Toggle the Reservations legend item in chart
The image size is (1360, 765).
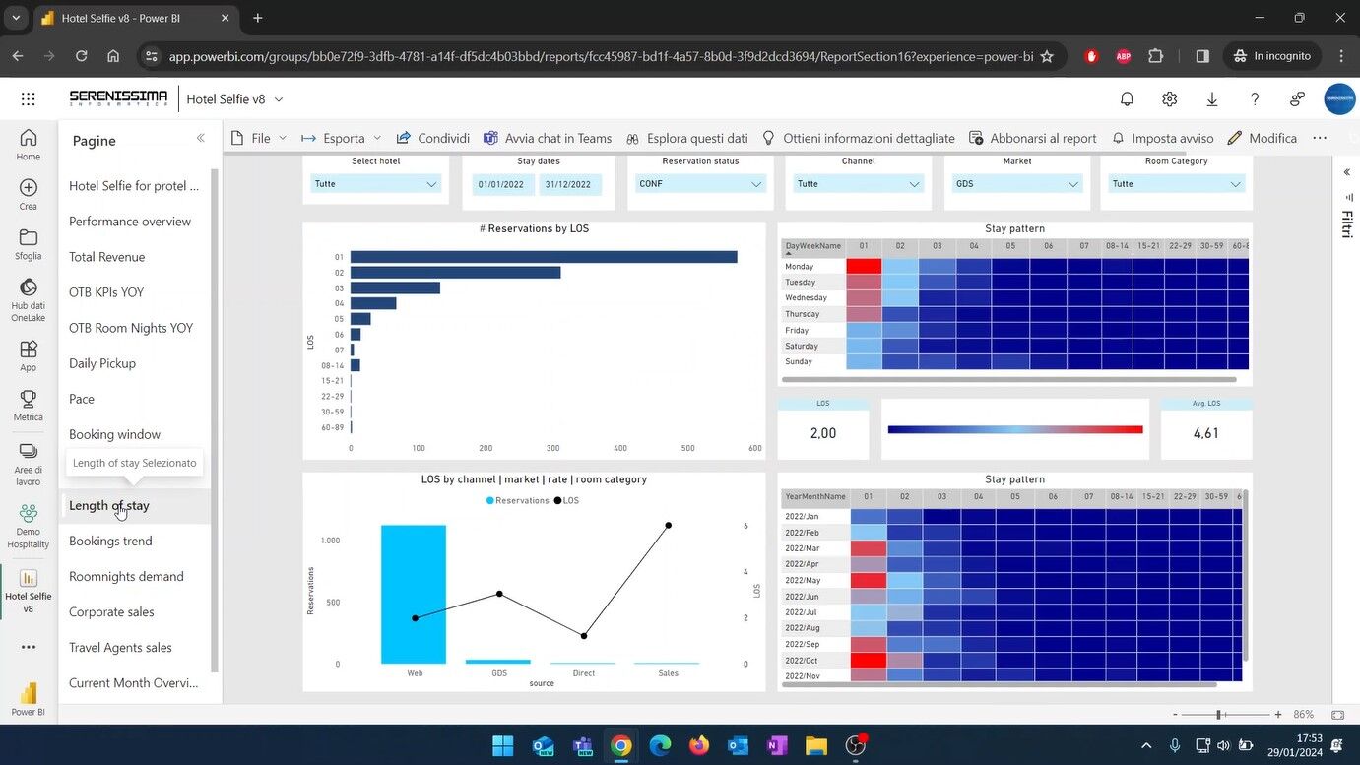click(x=517, y=500)
